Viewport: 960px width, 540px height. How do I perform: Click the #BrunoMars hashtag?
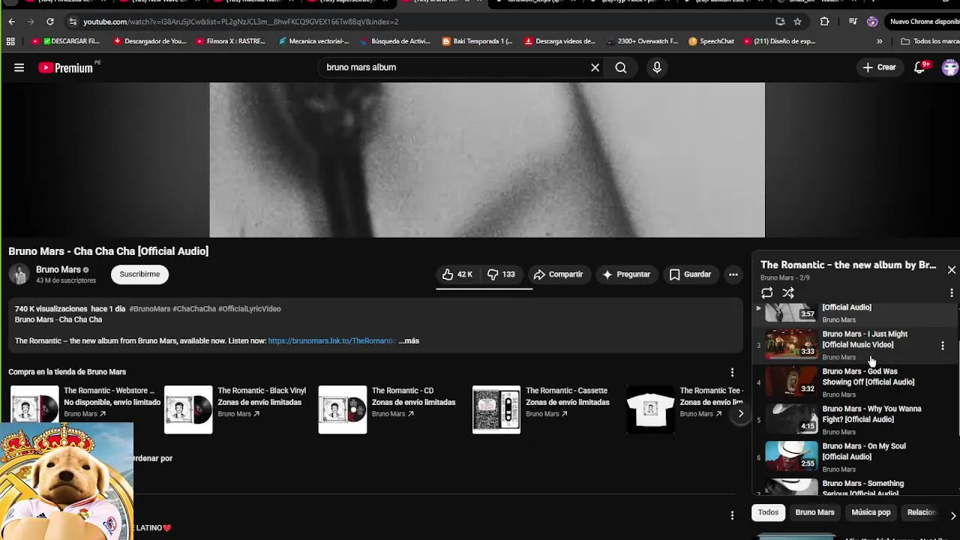coord(150,309)
